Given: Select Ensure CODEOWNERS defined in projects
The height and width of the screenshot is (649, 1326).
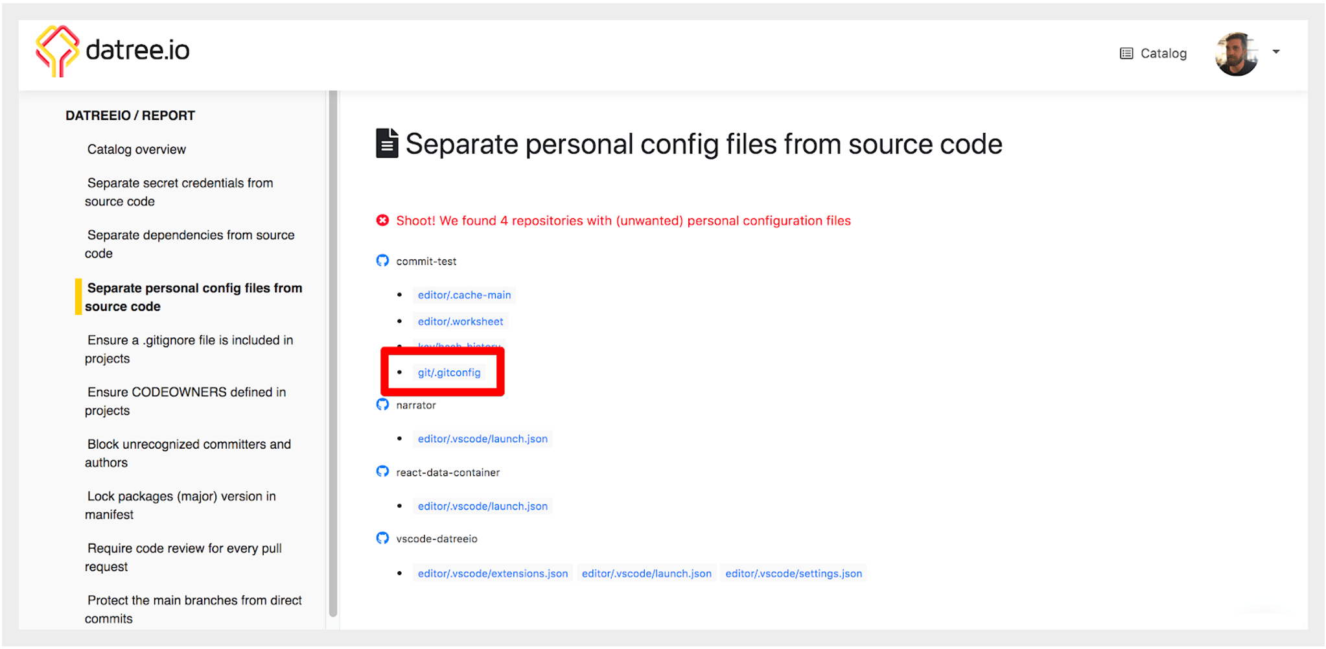Looking at the screenshot, I should click(185, 401).
